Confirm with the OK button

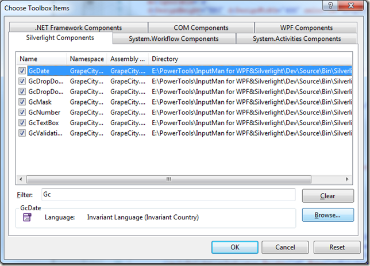click(x=235, y=247)
